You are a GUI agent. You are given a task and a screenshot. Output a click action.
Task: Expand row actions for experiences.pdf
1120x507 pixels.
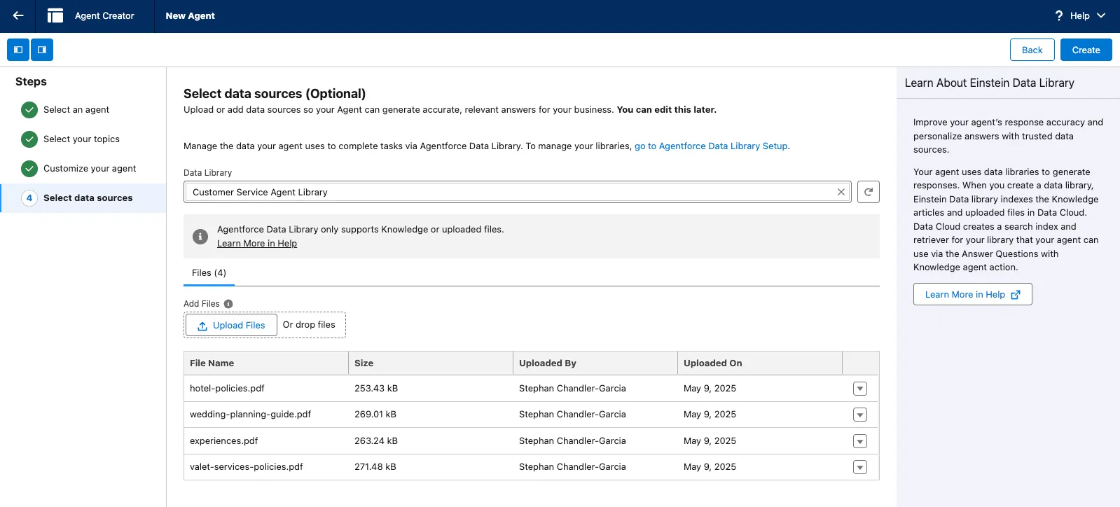point(860,441)
